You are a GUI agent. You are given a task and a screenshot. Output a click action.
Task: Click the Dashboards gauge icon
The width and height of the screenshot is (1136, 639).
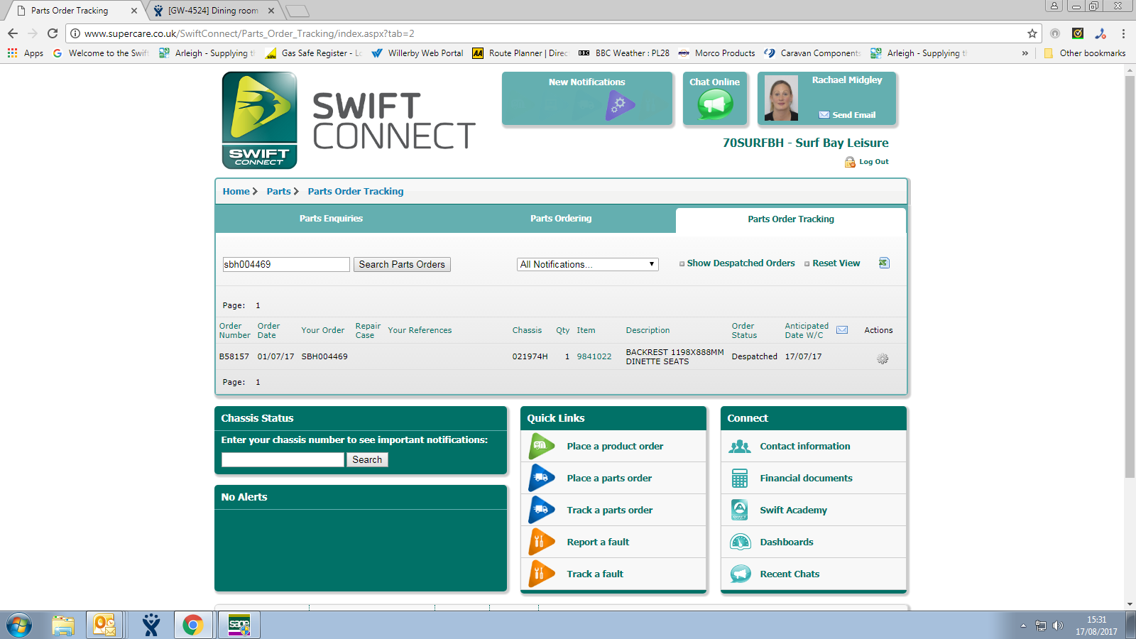740,542
